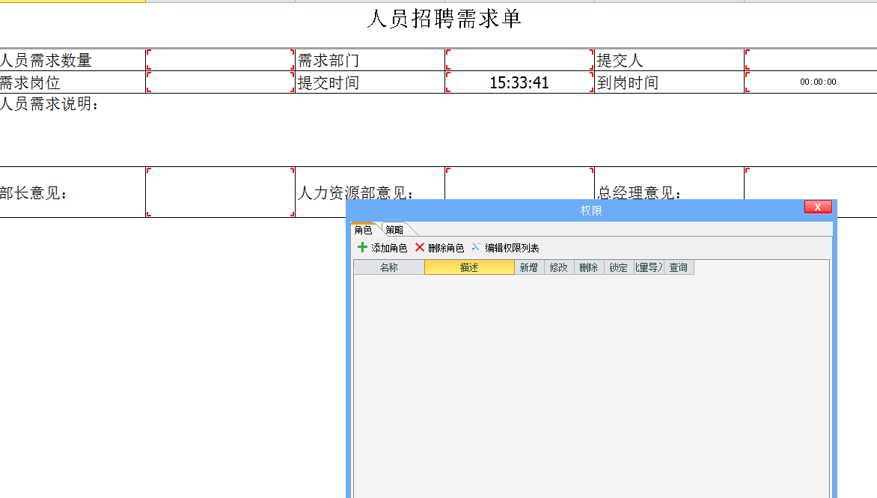
Task: Click the 锁定 column header
Action: pyautogui.click(x=619, y=267)
